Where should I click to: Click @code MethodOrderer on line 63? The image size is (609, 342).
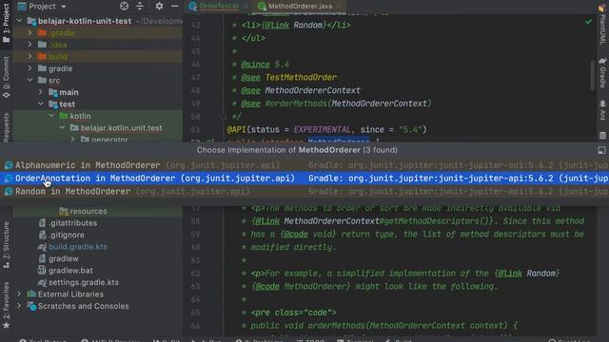click(x=301, y=287)
